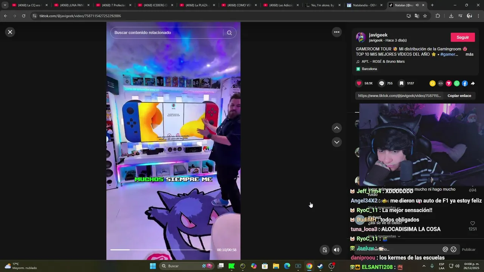The image size is (484, 272).
Task: Expand more share options arrow
Action: click(x=473, y=83)
